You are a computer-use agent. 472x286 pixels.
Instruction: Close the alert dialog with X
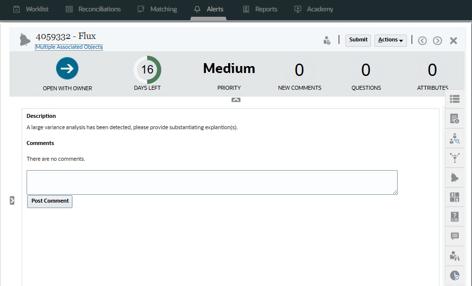[x=453, y=41]
